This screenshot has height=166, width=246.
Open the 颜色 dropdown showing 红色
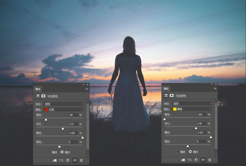click(64, 109)
